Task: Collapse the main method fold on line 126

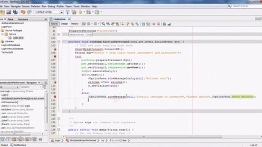Action: 59,129
